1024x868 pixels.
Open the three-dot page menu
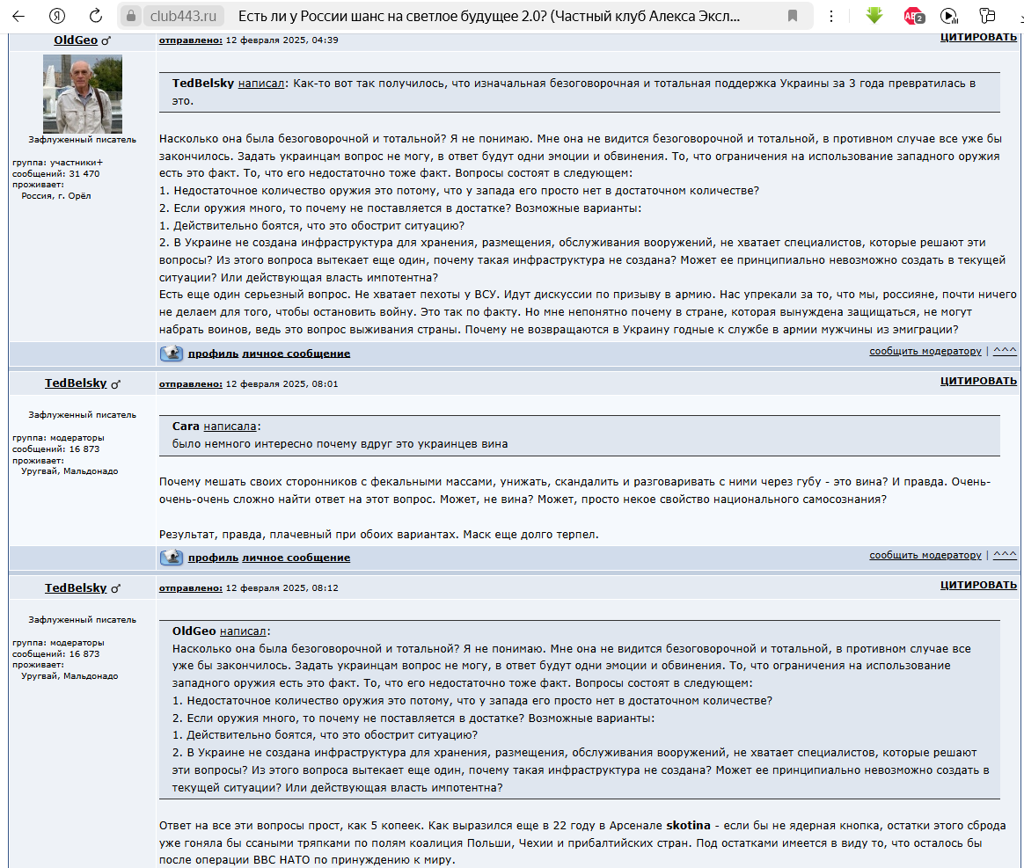pos(830,16)
